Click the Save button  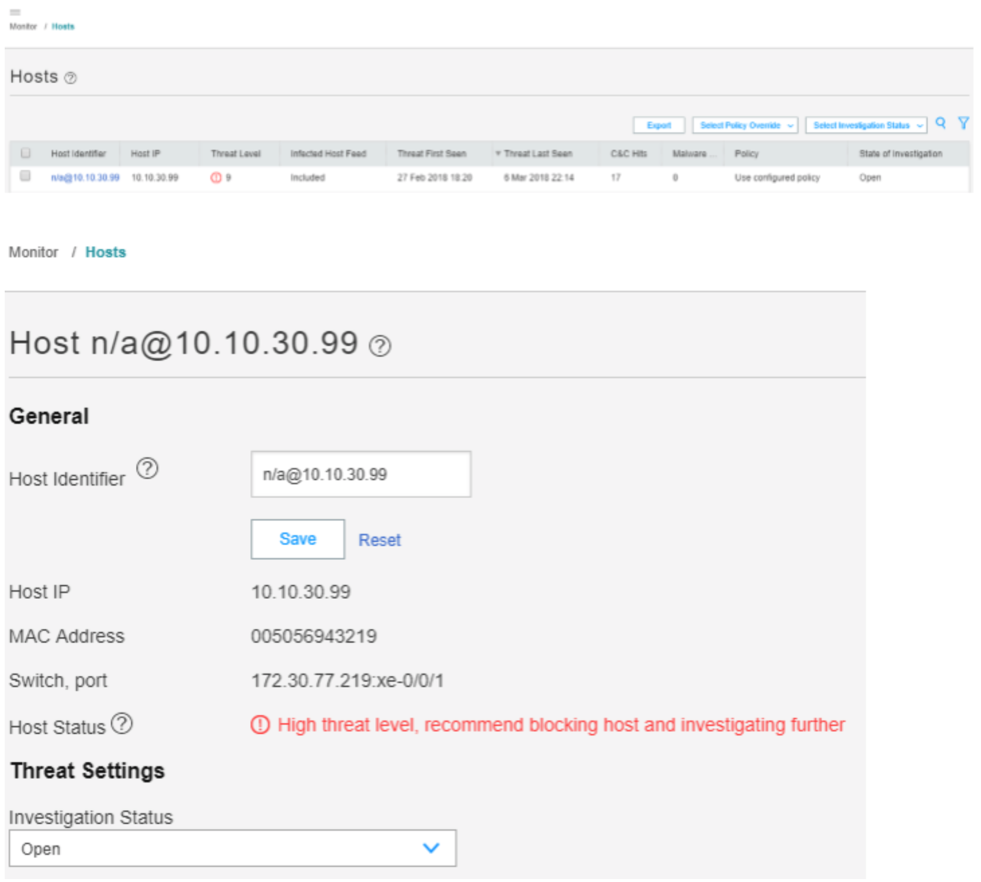298,539
